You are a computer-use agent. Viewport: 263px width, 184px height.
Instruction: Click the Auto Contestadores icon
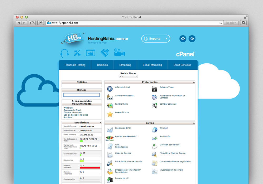pyautogui.click(x=110, y=146)
